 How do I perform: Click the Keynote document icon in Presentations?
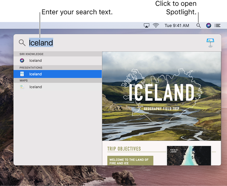[22, 74]
